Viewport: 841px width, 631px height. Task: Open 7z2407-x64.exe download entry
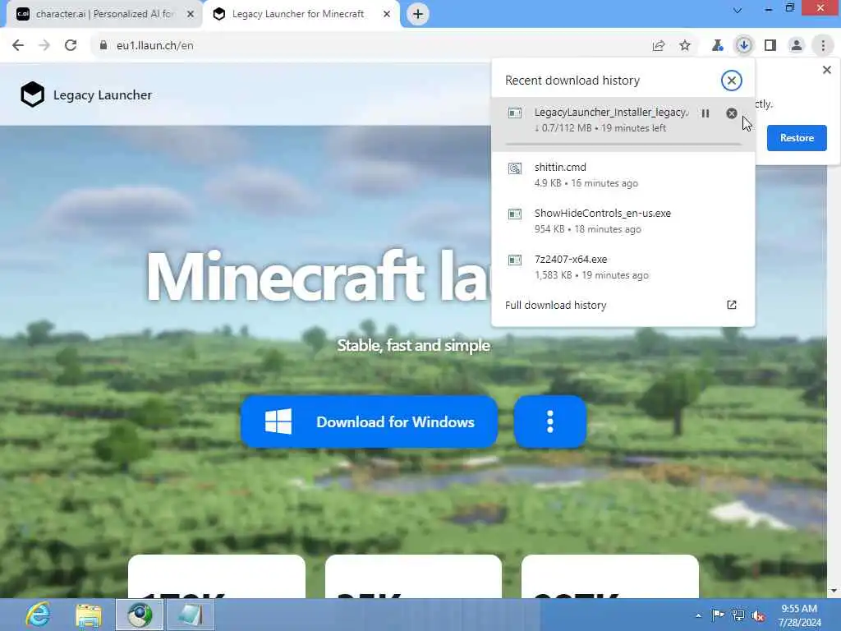point(623,267)
